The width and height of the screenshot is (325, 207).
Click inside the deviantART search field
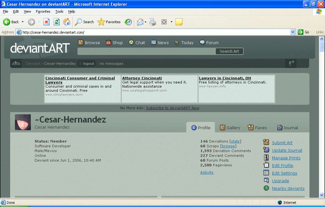coord(146,51)
